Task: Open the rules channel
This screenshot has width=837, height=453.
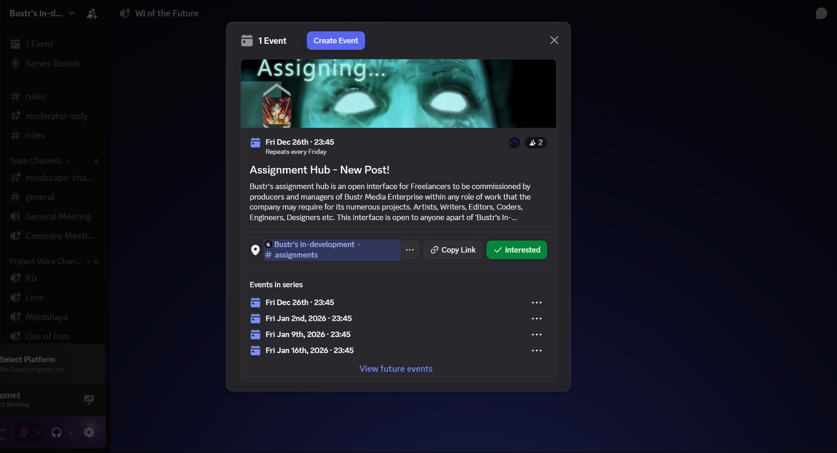Action: point(35,97)
